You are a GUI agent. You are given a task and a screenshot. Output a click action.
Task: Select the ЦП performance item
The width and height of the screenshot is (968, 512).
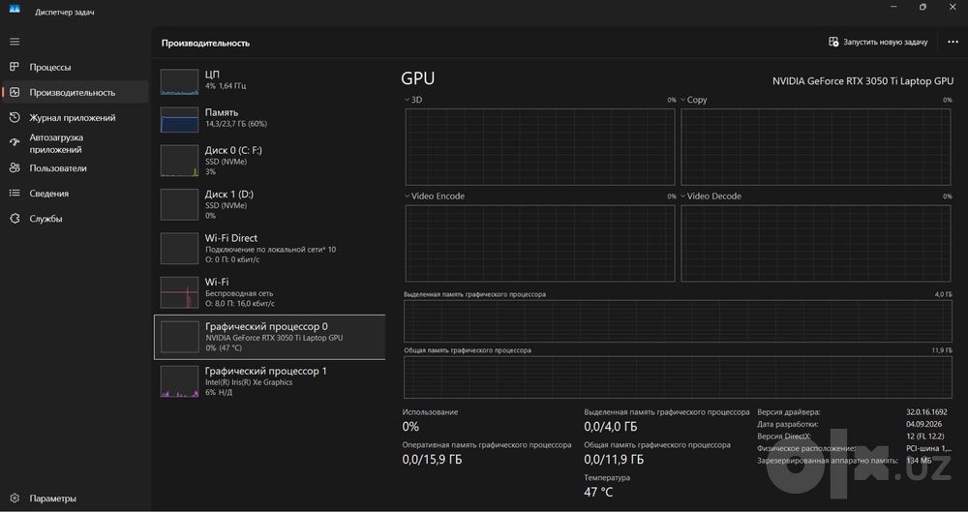(269, 79)
